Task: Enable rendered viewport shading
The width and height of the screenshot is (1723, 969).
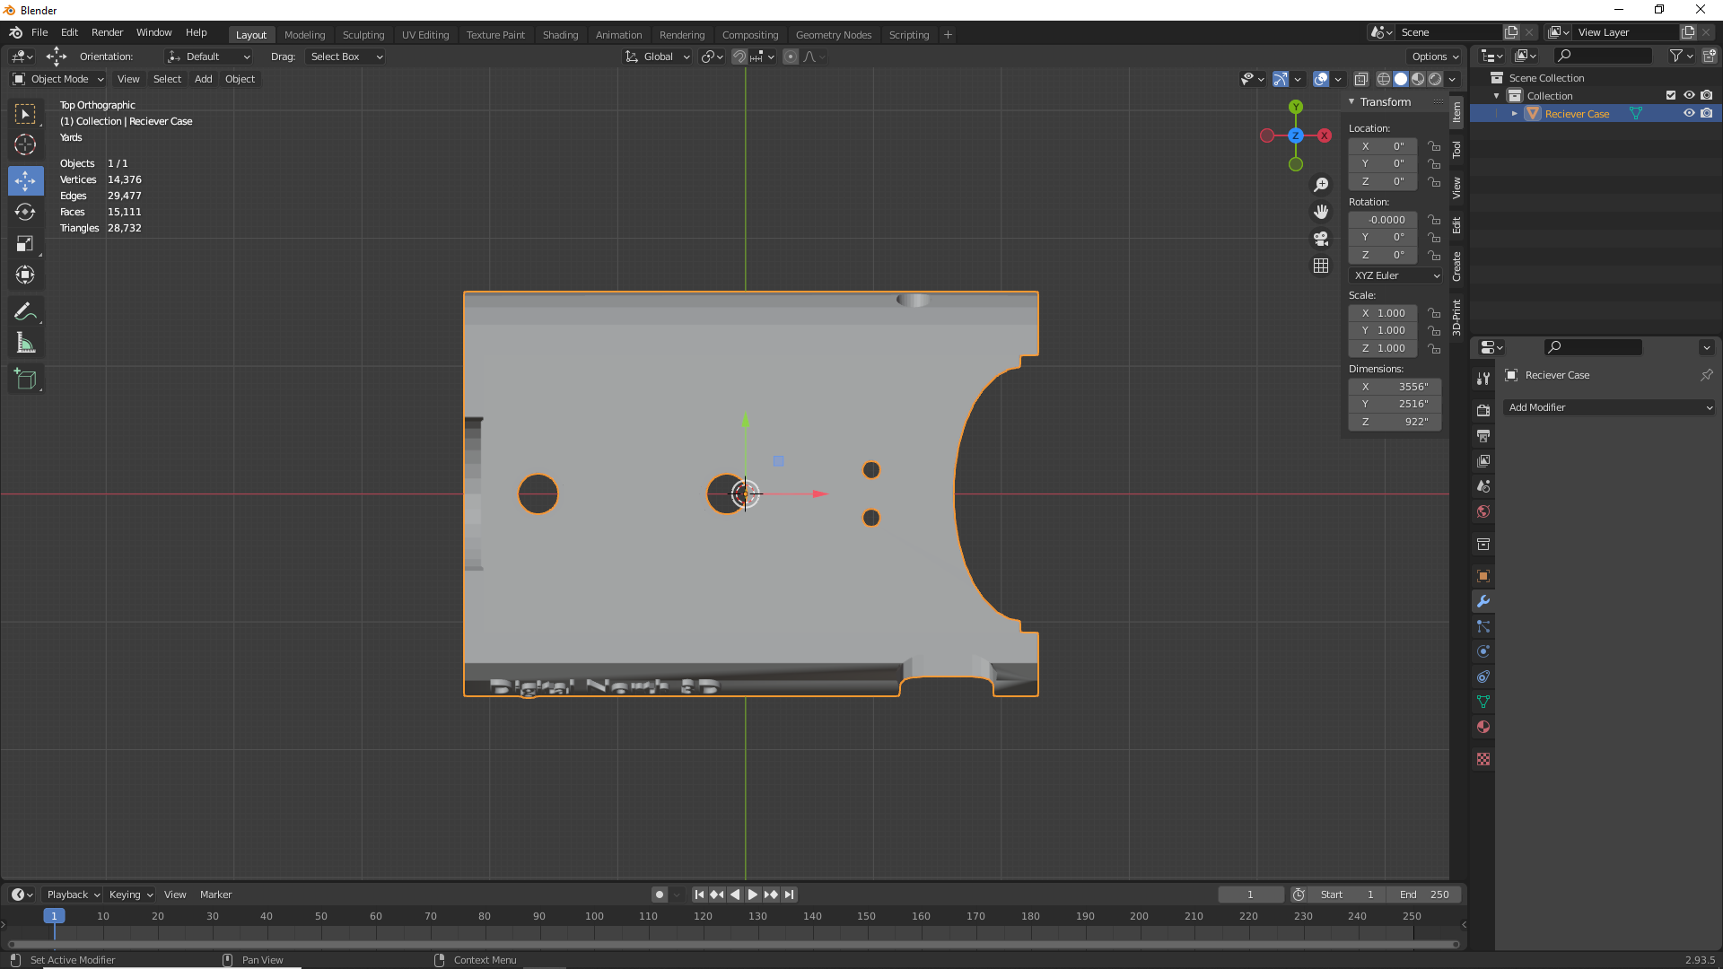Action: (1435, 79)
